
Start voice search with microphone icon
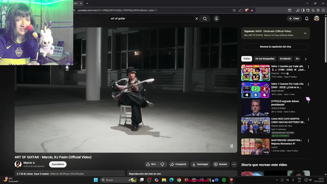(x=216, y=18)
